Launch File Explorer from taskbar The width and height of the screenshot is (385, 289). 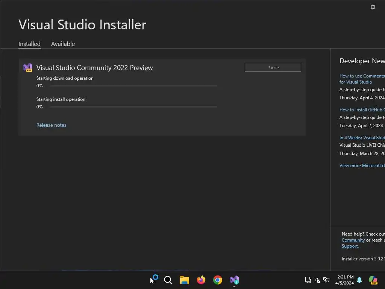[184, 280]
